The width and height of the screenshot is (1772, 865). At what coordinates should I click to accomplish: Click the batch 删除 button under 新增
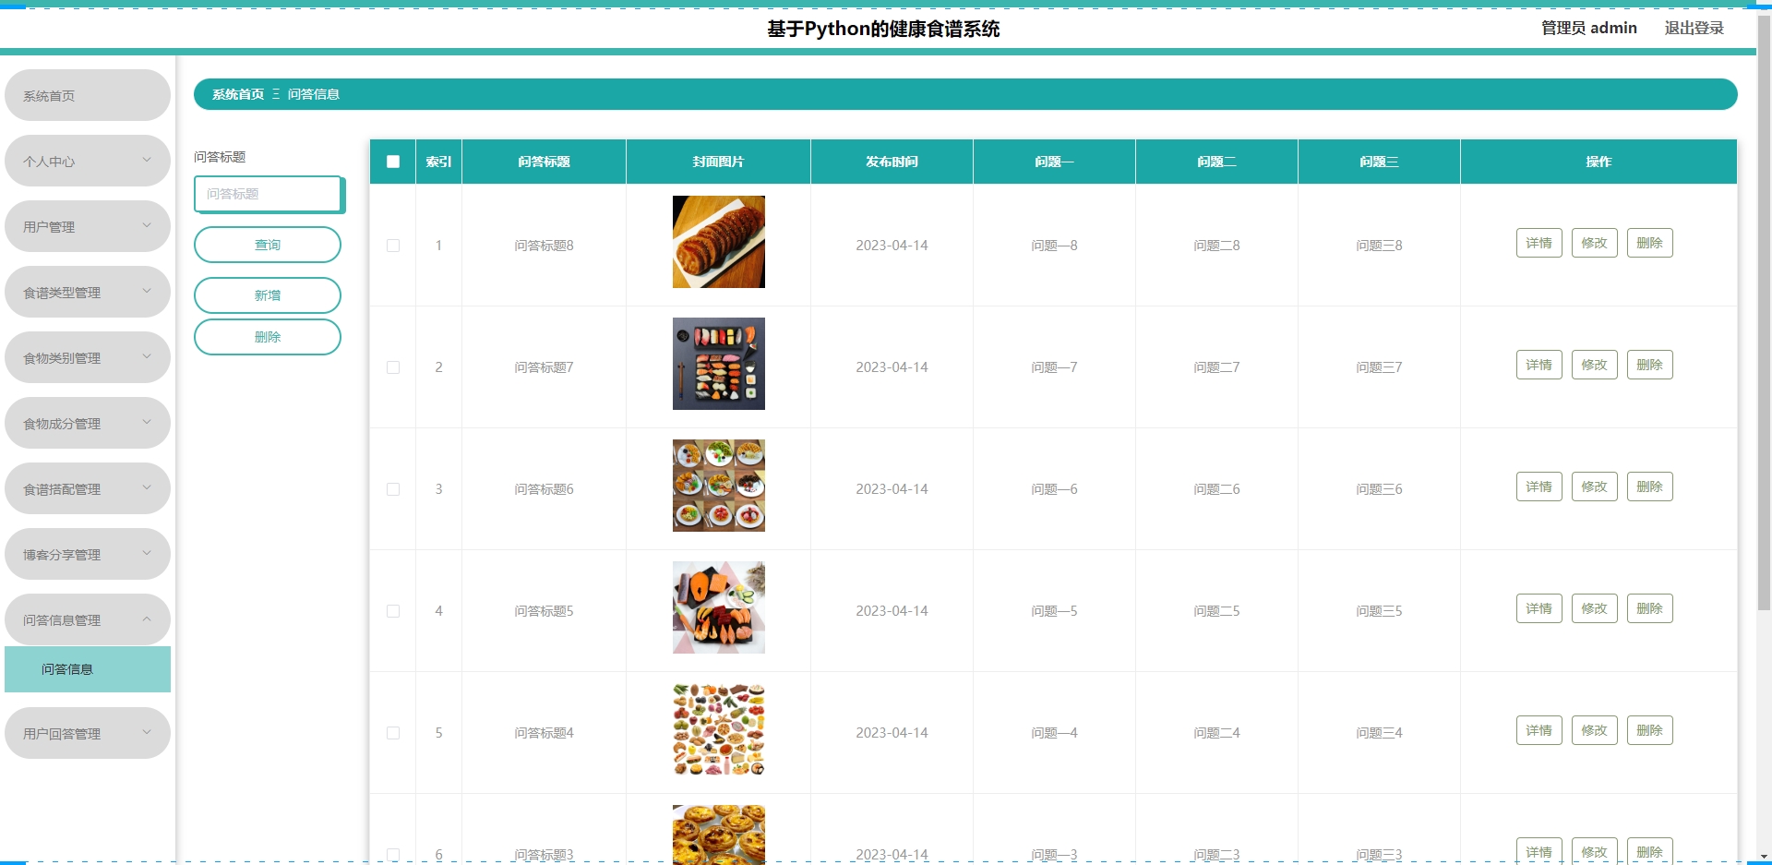click(x=268, y=337)
